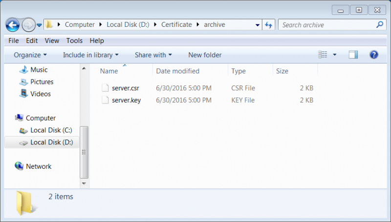This screenshot has width=391, height=222.
Task: Click Certificate in the breadcrumb path
Action: coord(176,24)
